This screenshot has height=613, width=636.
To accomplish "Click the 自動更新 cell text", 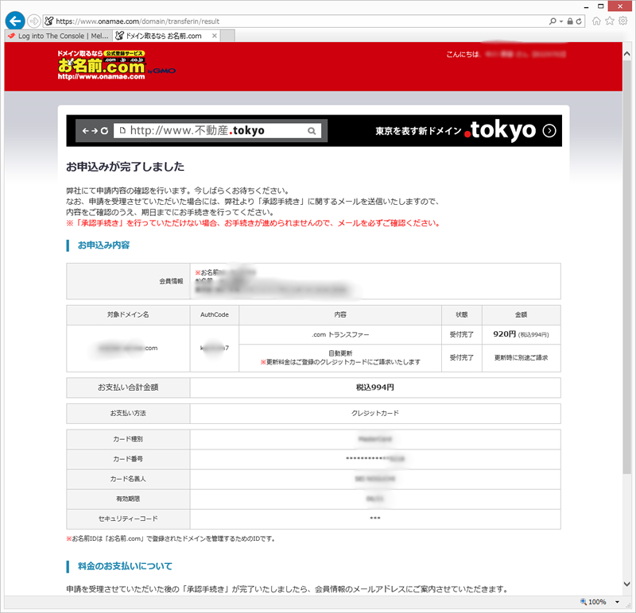I will pyautogui.click(x=340, y=353).
